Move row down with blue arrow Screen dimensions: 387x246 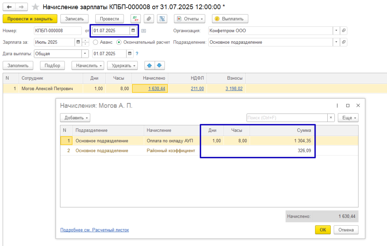(159, 66)
